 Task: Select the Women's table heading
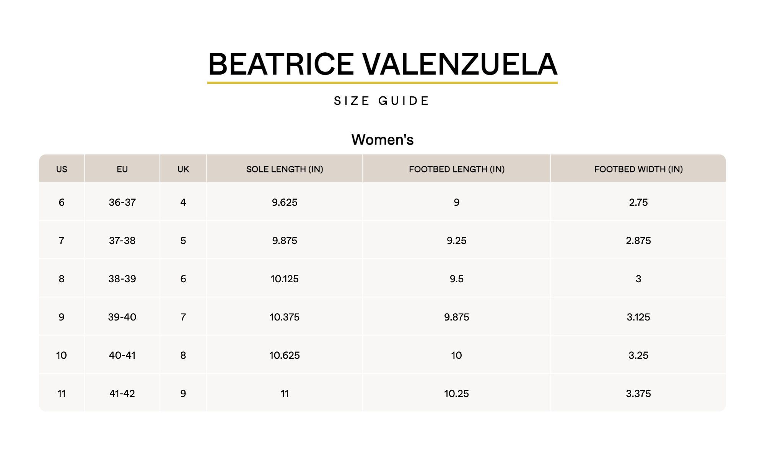pyautogui.click(x=382, y=140)
